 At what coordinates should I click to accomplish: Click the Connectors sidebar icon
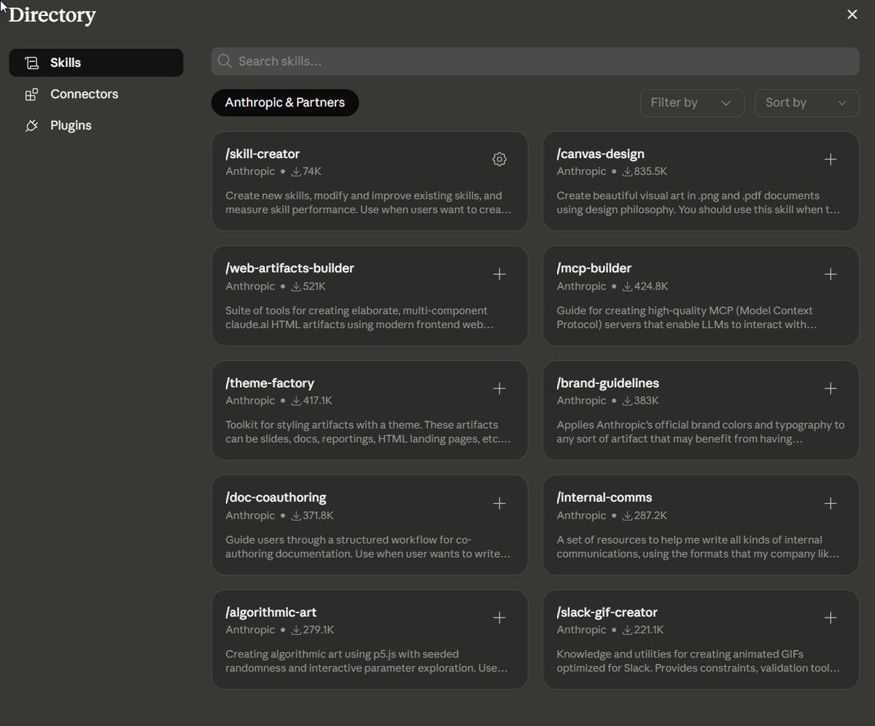pos(31,94)
